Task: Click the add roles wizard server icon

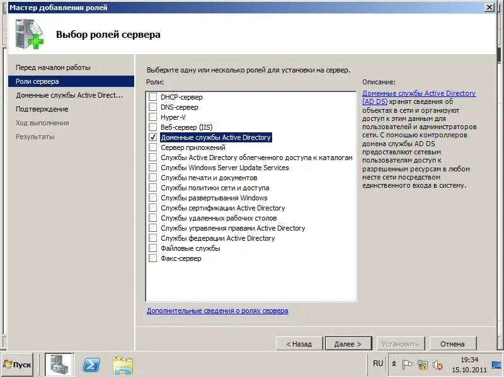Action: (29, 34)
